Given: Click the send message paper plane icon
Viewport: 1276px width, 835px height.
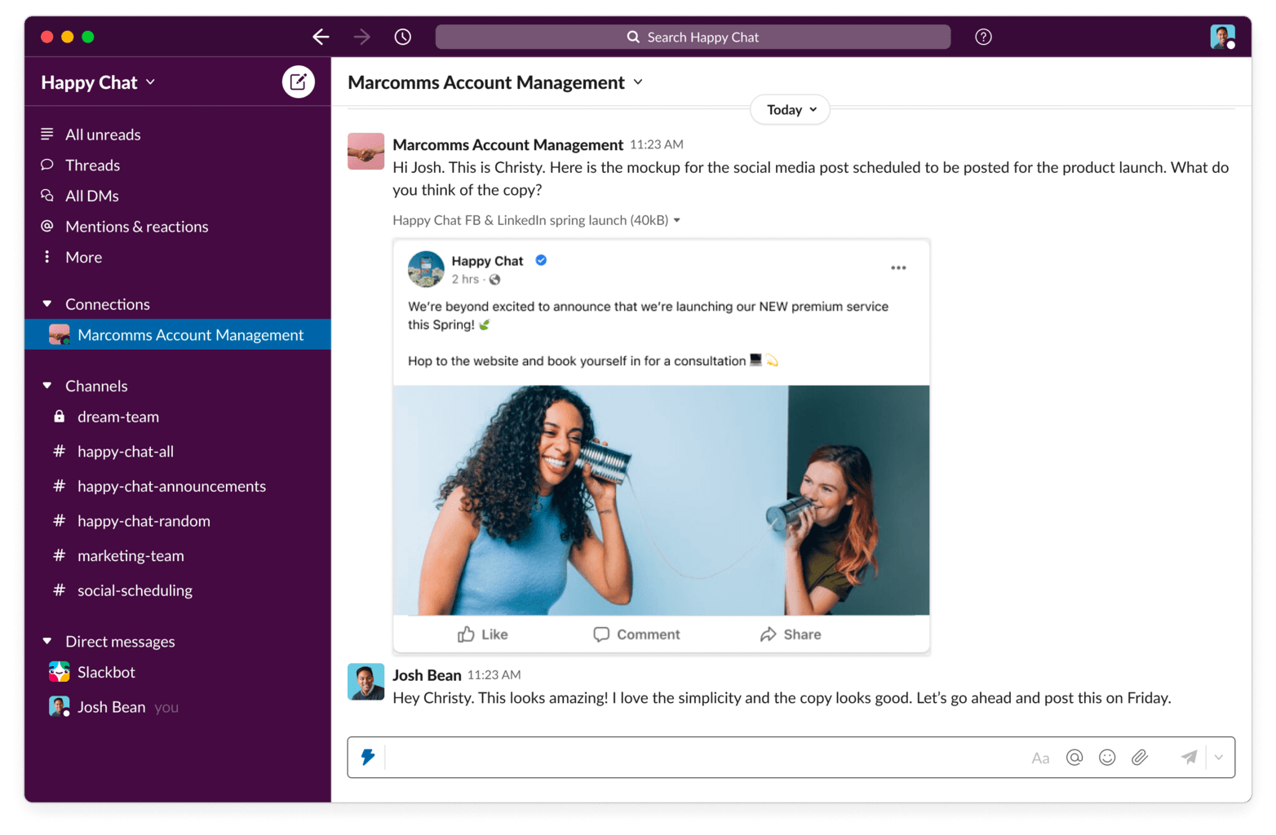Looking at the screenshot, I should pyautogui.click(x=1189, y=758).
